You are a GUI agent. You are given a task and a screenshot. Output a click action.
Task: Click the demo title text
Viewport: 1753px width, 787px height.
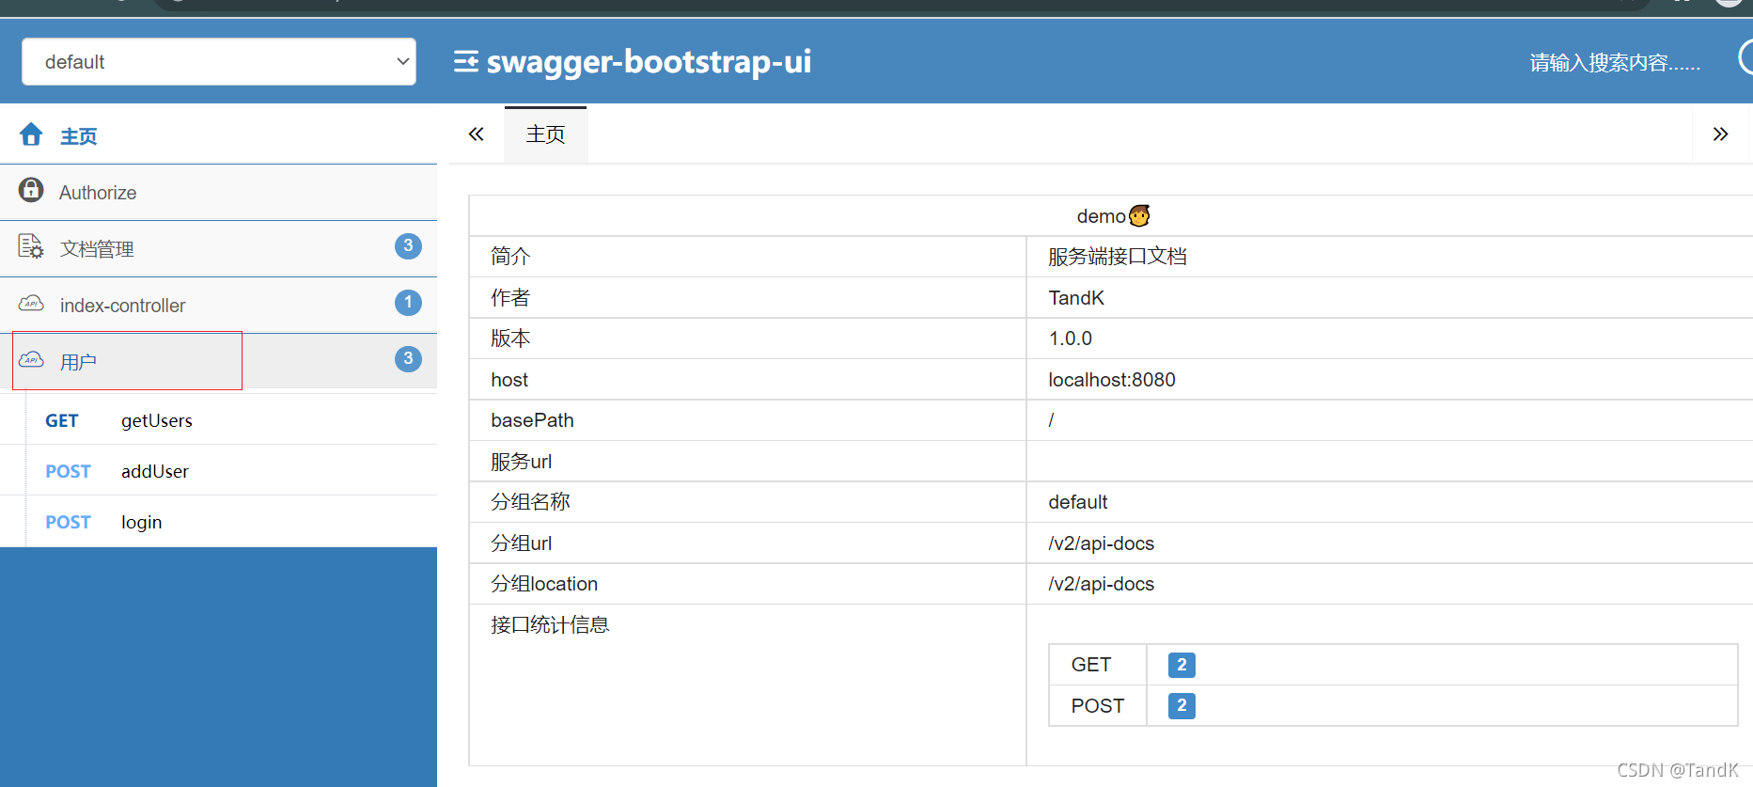click(1101, 216)
